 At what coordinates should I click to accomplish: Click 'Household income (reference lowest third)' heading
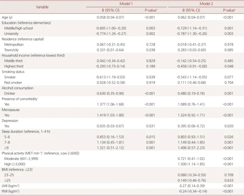tap(33, 56)
